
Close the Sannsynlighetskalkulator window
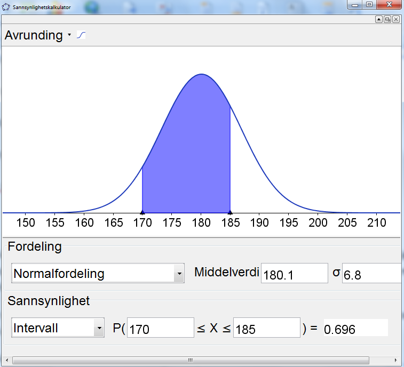(x=389, y=5)
